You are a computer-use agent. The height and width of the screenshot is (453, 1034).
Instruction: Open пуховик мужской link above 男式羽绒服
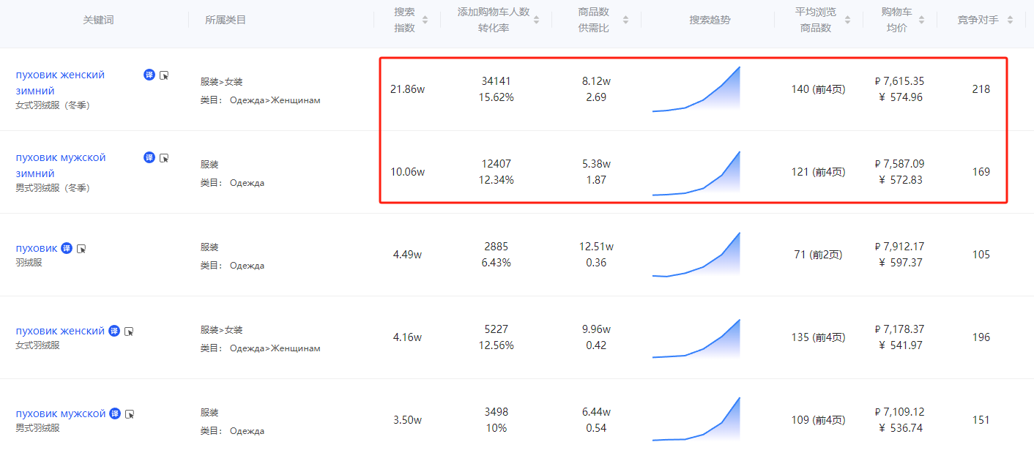(x=61, y=413)
